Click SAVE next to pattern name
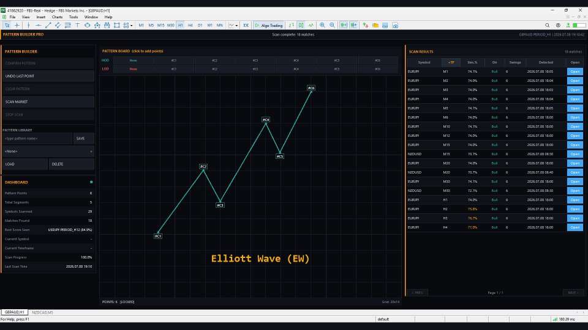The height and width of the screenshot is (330, 588). (x=84, y=139)
